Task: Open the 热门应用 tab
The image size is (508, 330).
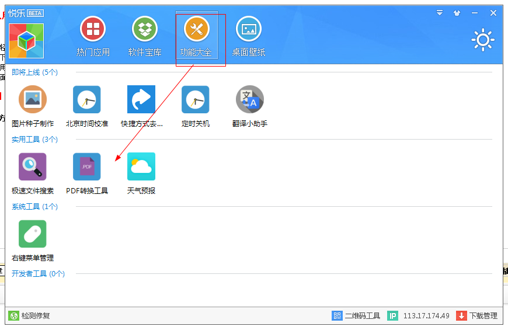Action: tap(93, 37)
